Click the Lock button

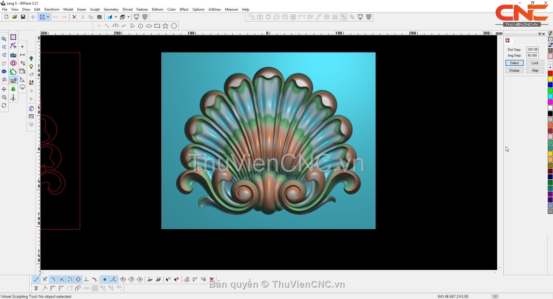535,63
